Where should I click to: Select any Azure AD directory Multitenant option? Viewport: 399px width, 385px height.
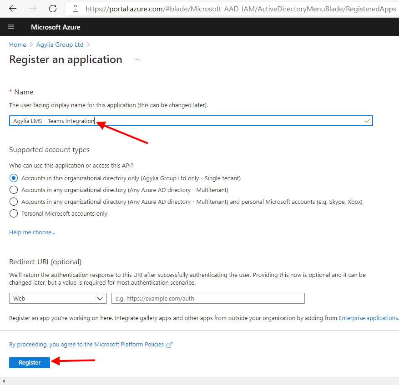coord(14,190)
